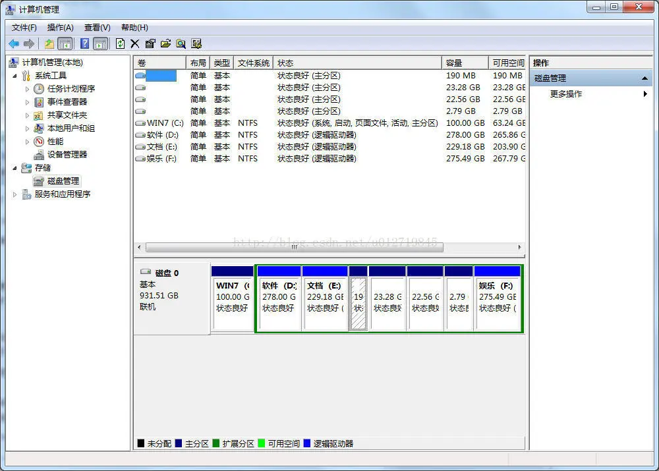Collapse the 存储 tree node

(15, 168)
